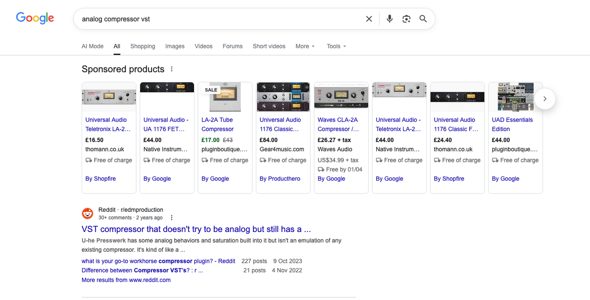The height and width of the screenshot is (300, 590).
Task: Click By Google under UAD Essentials Edition
Action: tap(506, 179)
